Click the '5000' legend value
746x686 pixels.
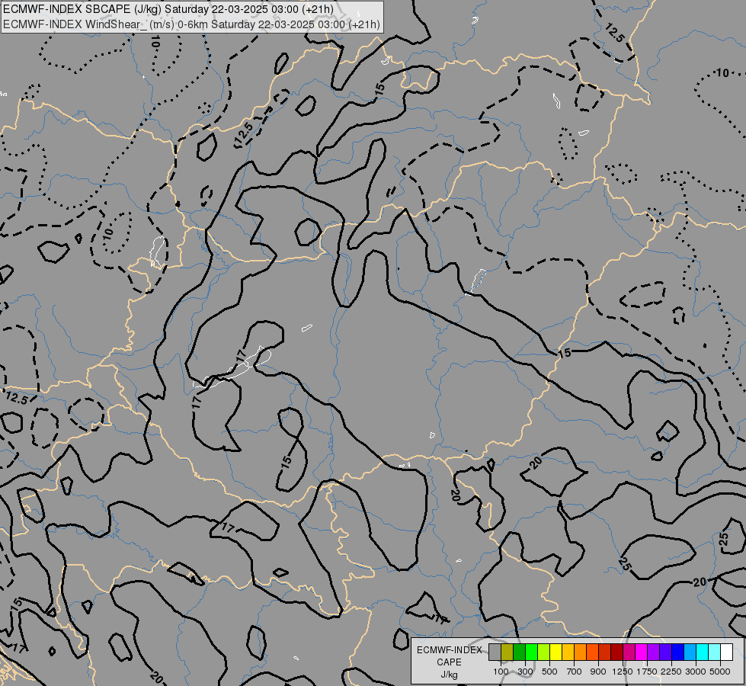720,672
